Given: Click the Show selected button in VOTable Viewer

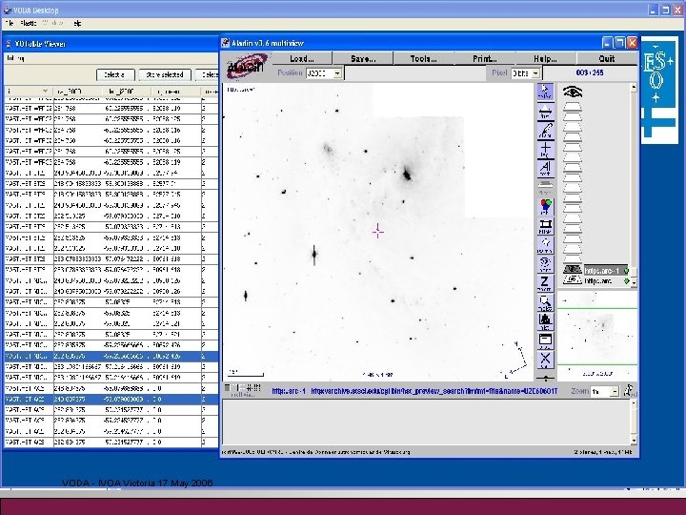Looking at the screenshot, I should [165, 75].
